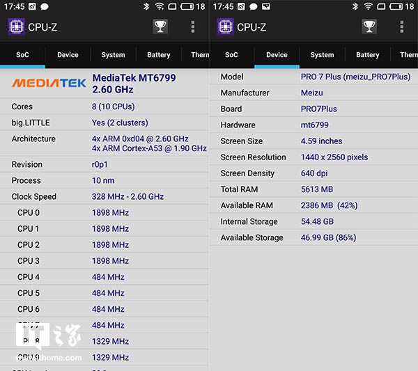Tap image notification icon in right status bar

pos(266,6)
